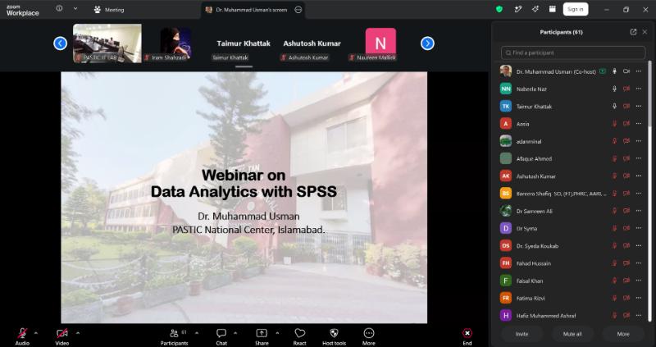Select the Iram Shahzadi video thumbnail
656x347 pixels.
(175, 44)
